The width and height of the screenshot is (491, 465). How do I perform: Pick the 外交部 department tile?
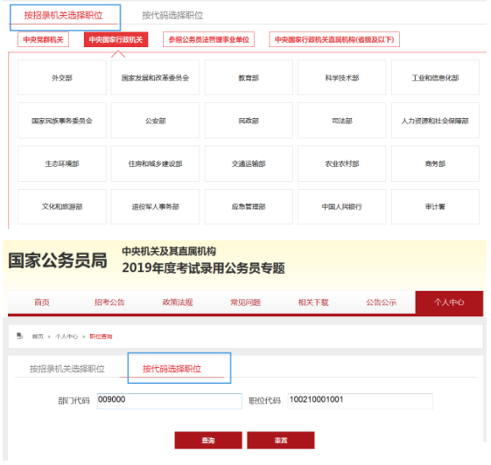coord(62,78)
